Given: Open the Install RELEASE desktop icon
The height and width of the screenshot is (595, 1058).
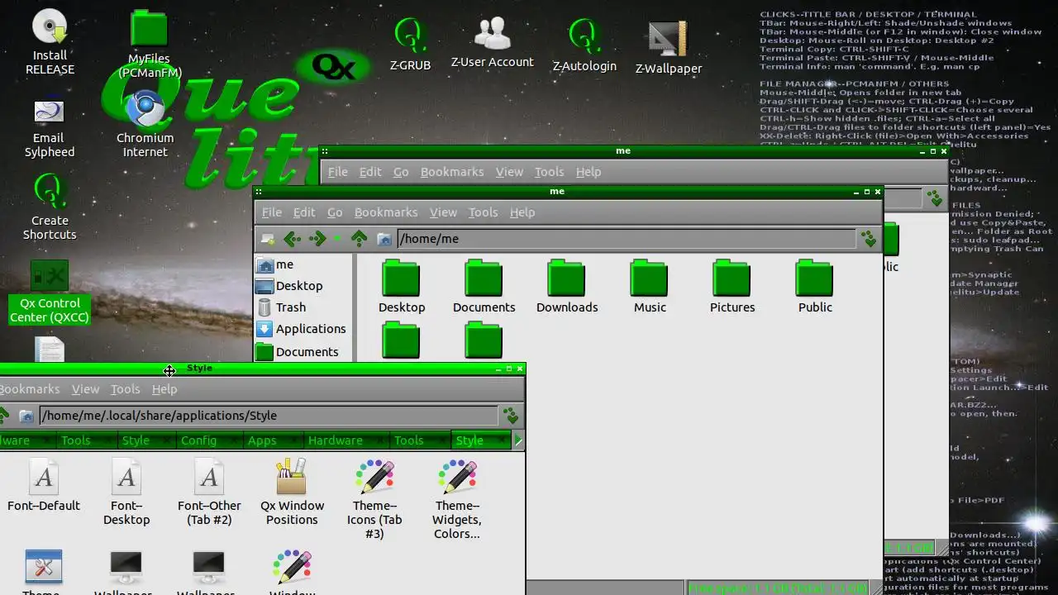Looking at the screenshot, I should 50,41.
